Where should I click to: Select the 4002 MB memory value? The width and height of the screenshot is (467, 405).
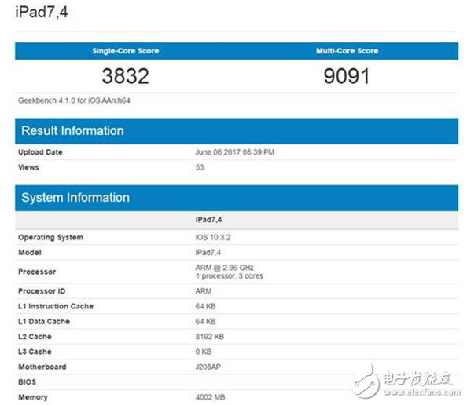coord(210,397)
